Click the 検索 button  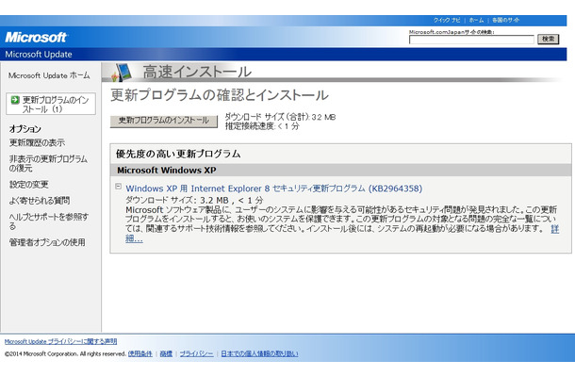coord(548,40)
